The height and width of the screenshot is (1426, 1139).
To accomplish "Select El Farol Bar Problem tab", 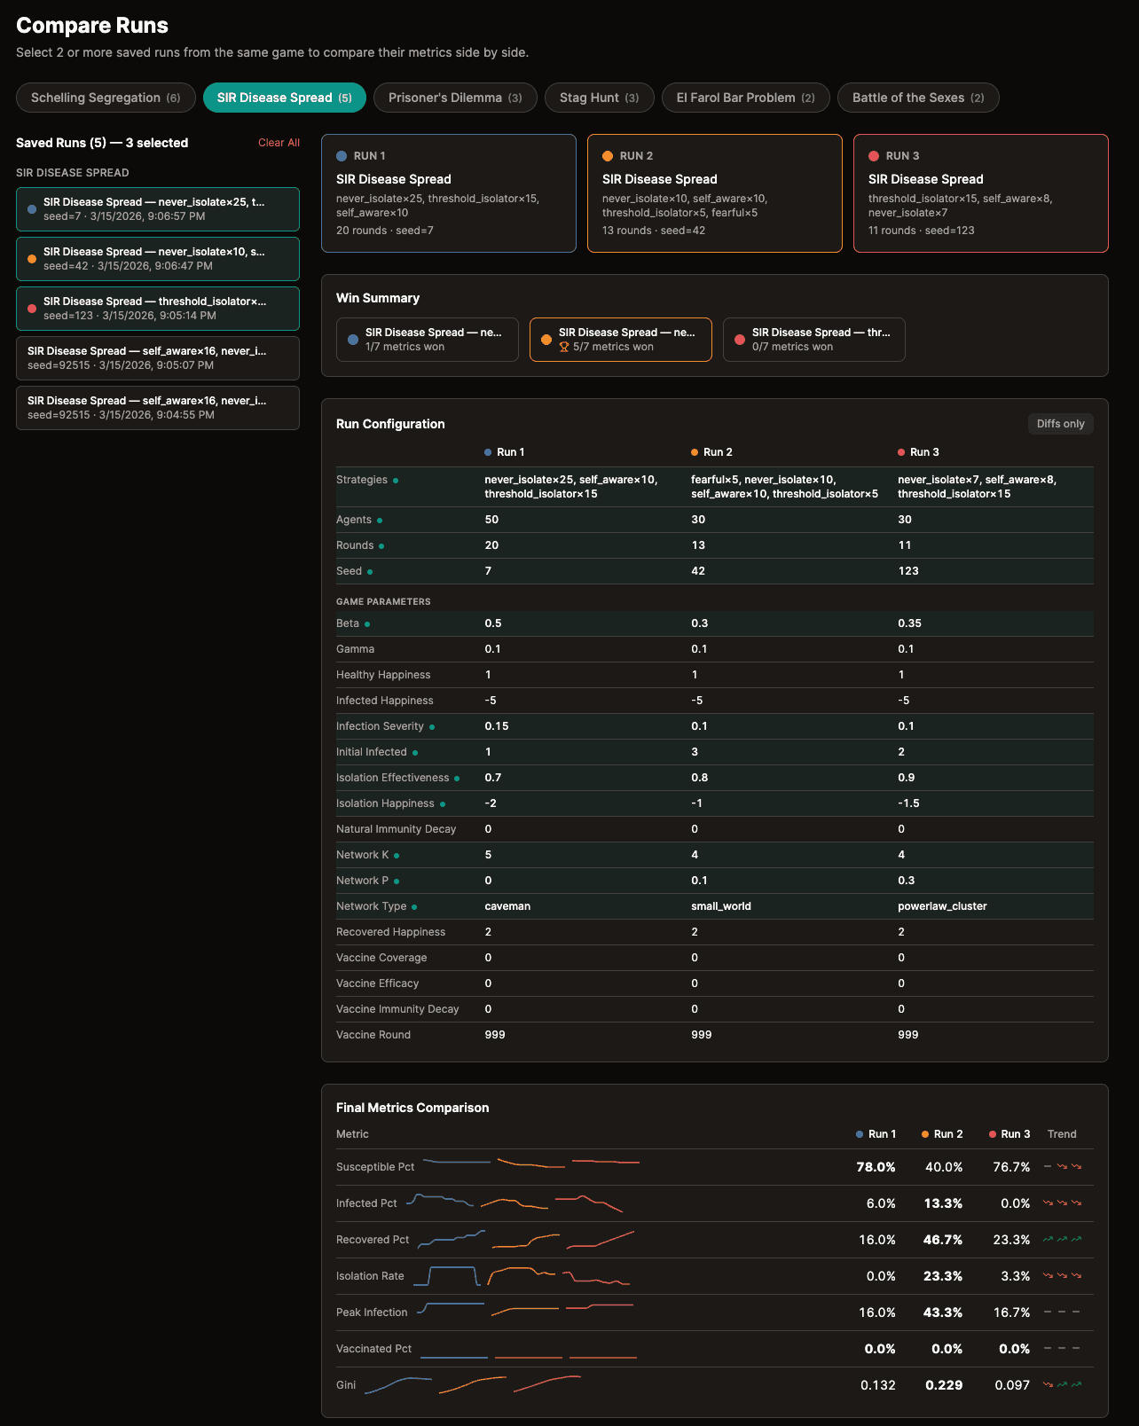I will click(745, 98).
